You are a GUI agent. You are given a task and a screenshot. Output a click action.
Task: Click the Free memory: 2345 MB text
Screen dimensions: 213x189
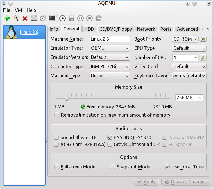click(x=111, y=107)
